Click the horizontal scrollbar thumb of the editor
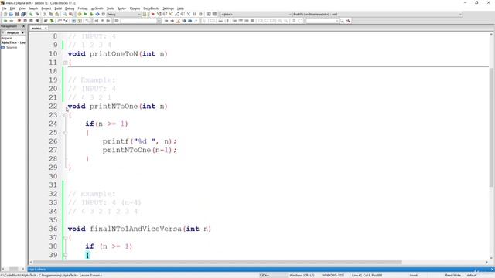The height and width of the screenshot is (278, 495). coord(217,263)
